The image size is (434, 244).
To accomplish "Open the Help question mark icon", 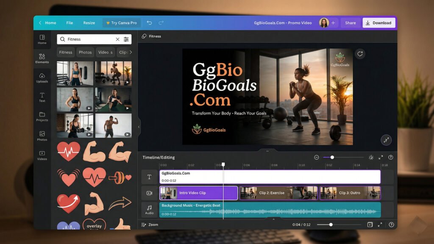I will pos(390,157).
